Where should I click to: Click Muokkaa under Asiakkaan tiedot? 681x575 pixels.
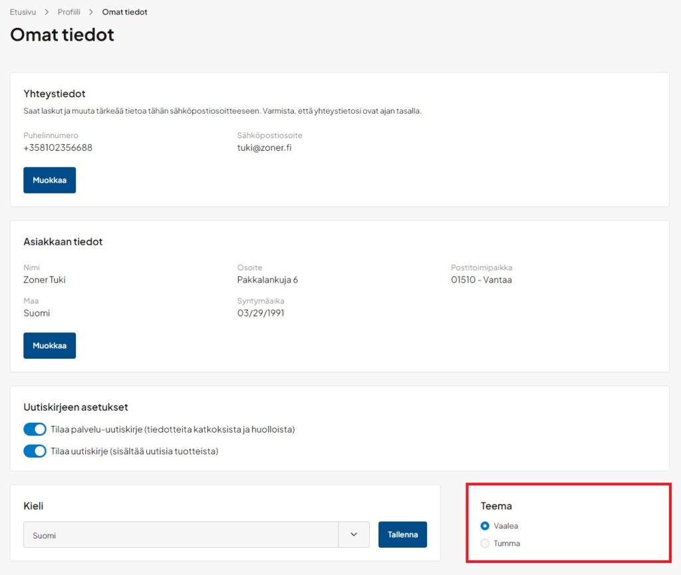click(x=49, y=346)
